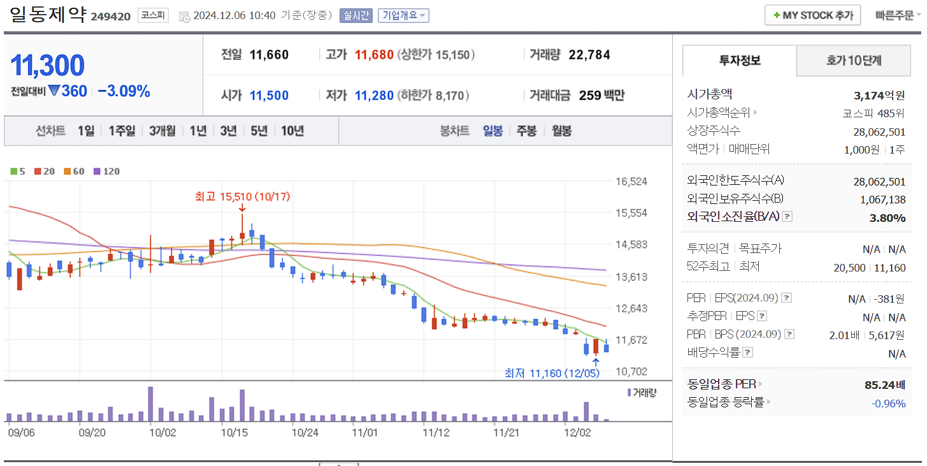Select the 주봉 chart view
The height and width of the screenshot is (466, 927).
tap(527, 131)
